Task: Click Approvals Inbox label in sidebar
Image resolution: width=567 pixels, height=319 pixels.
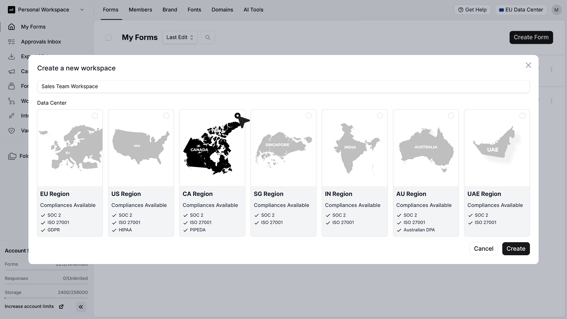Action: (x=41, y=42)
